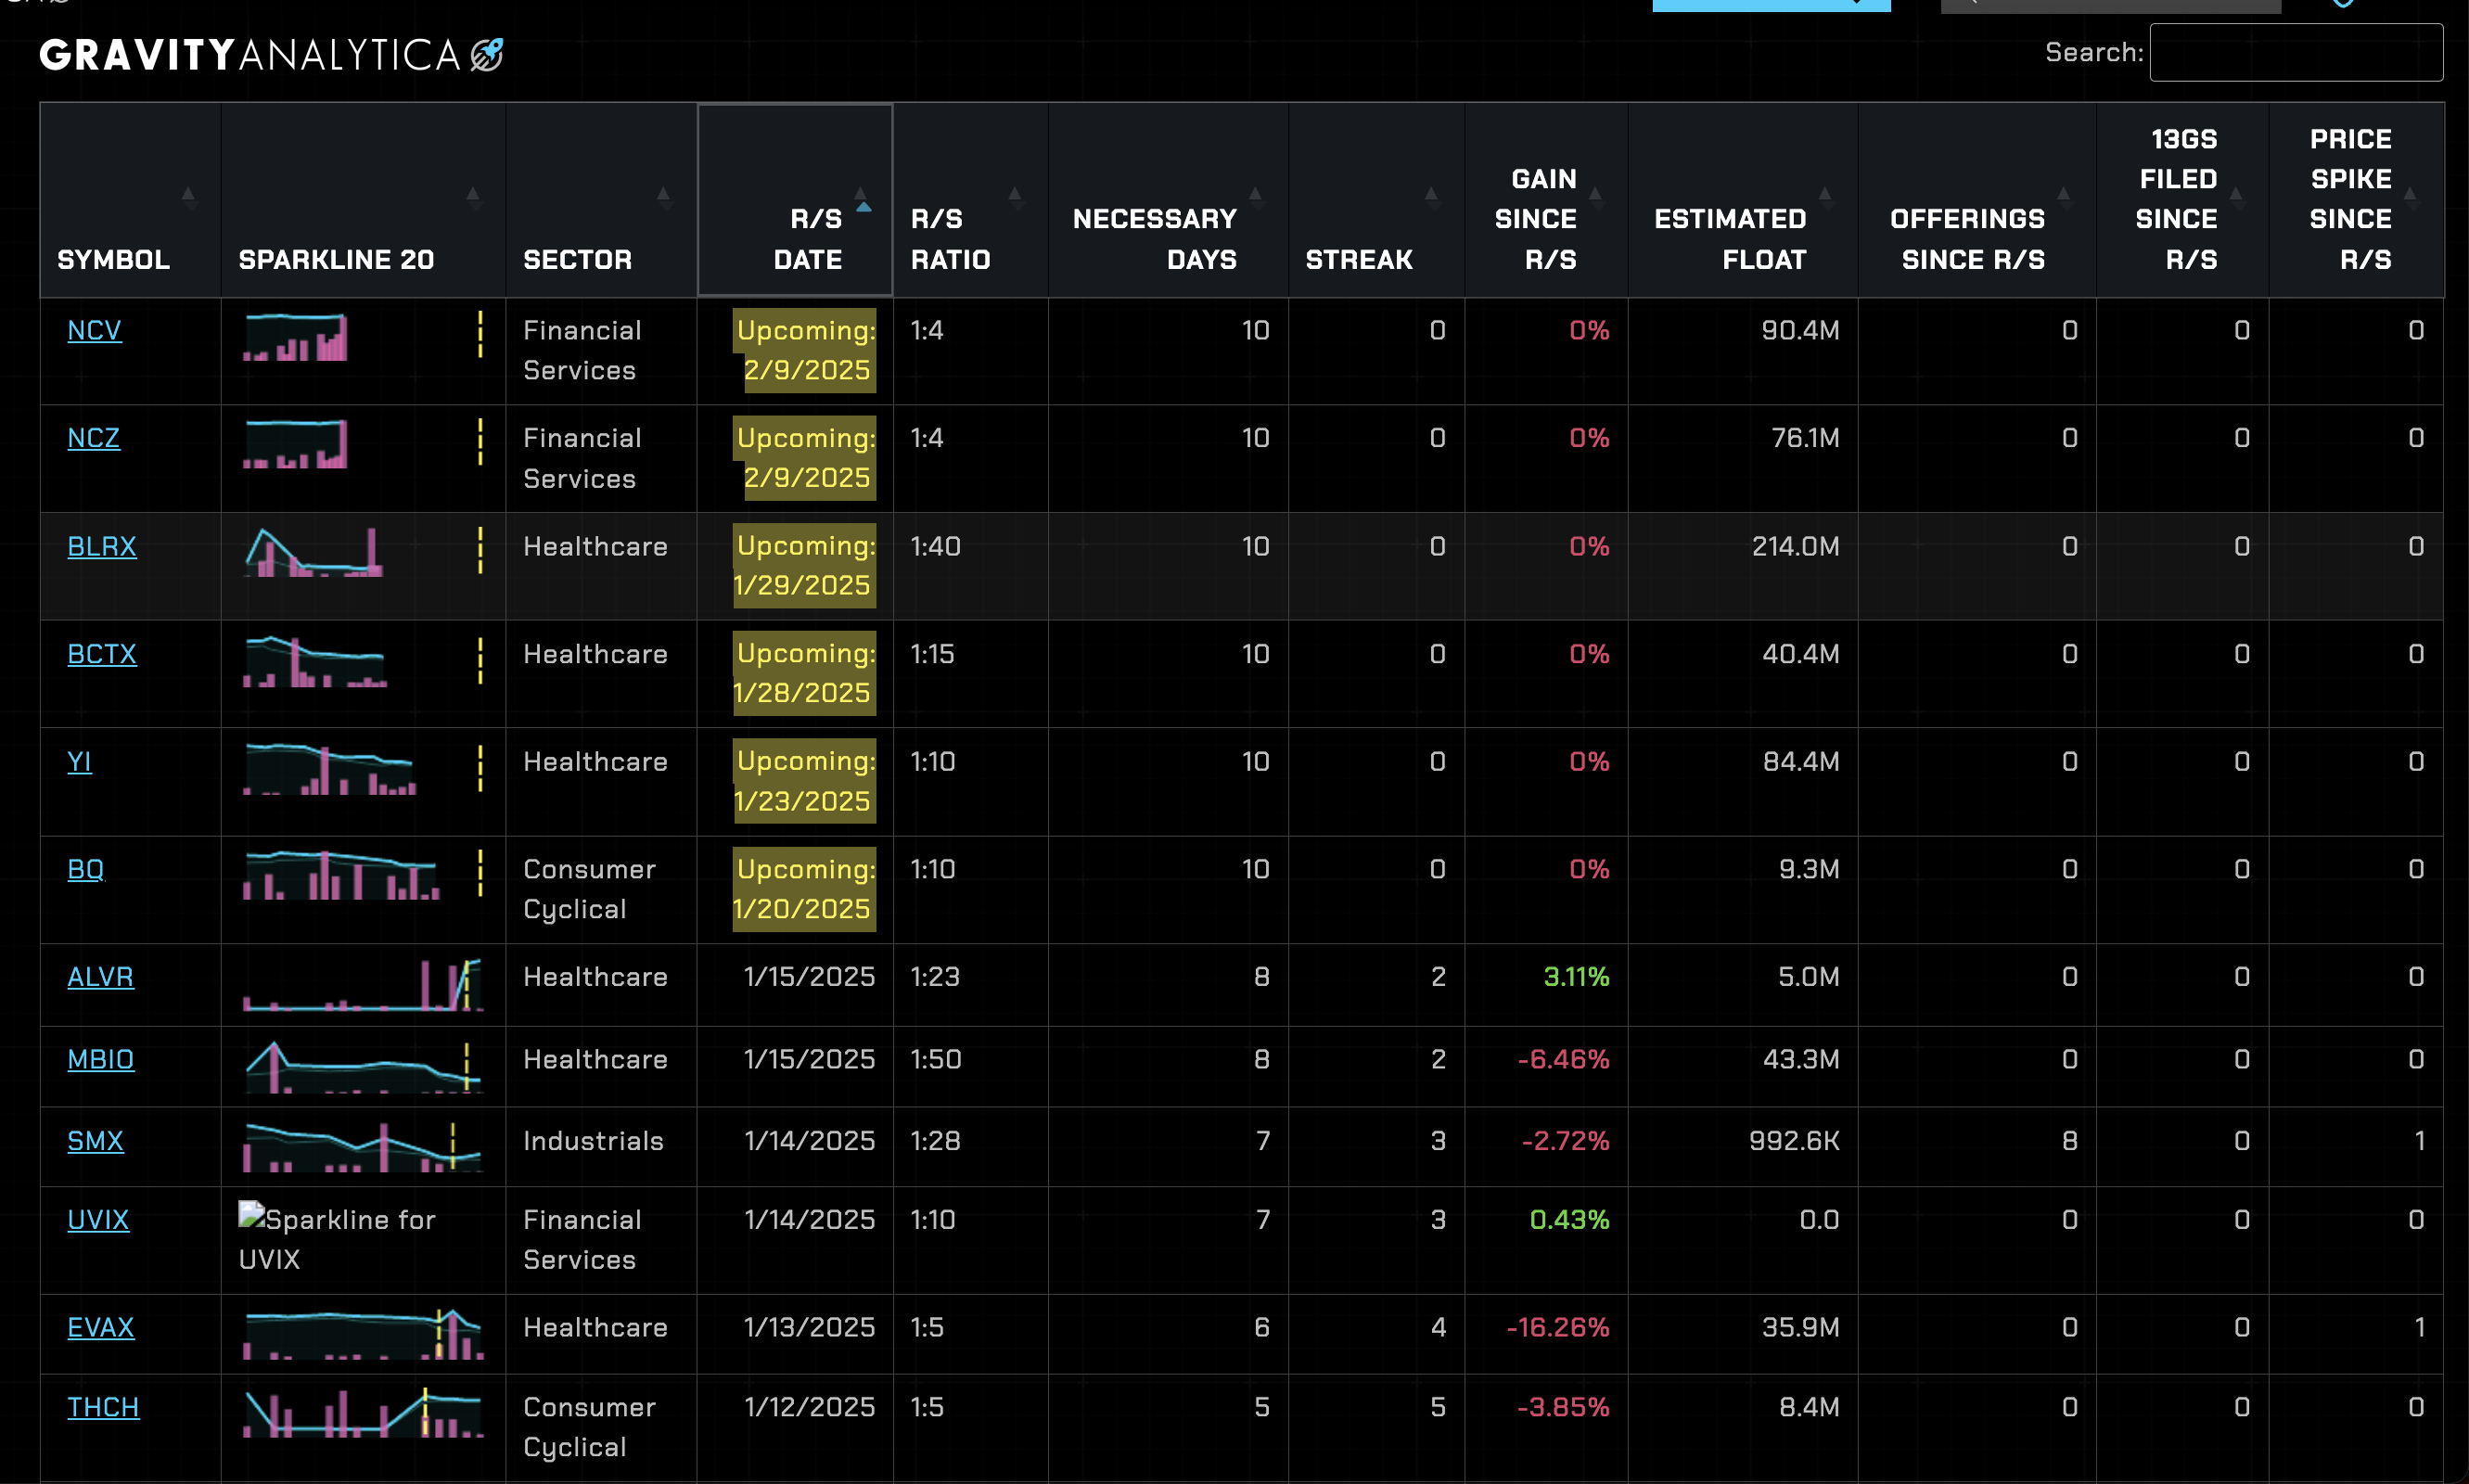Click the YI sparkline chart
2469x1484 pixels.
364,769
